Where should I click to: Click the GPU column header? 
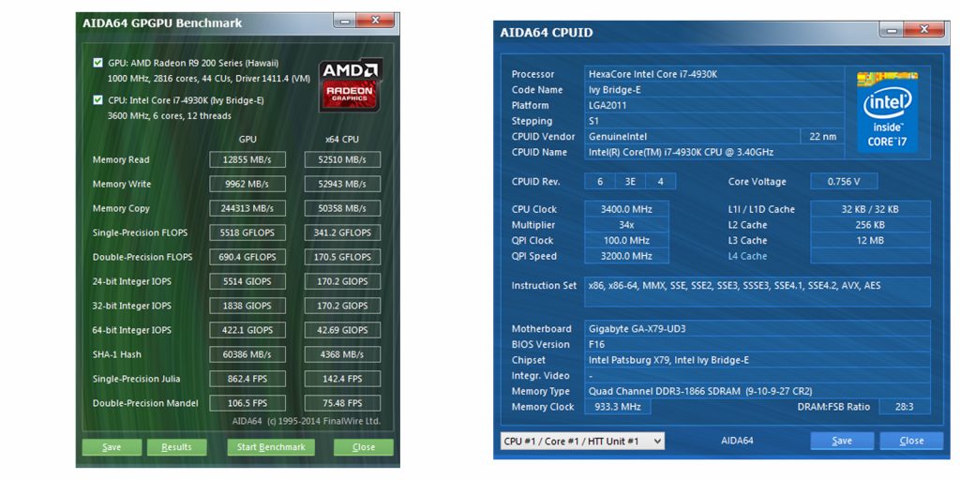[x=247, y=140]
